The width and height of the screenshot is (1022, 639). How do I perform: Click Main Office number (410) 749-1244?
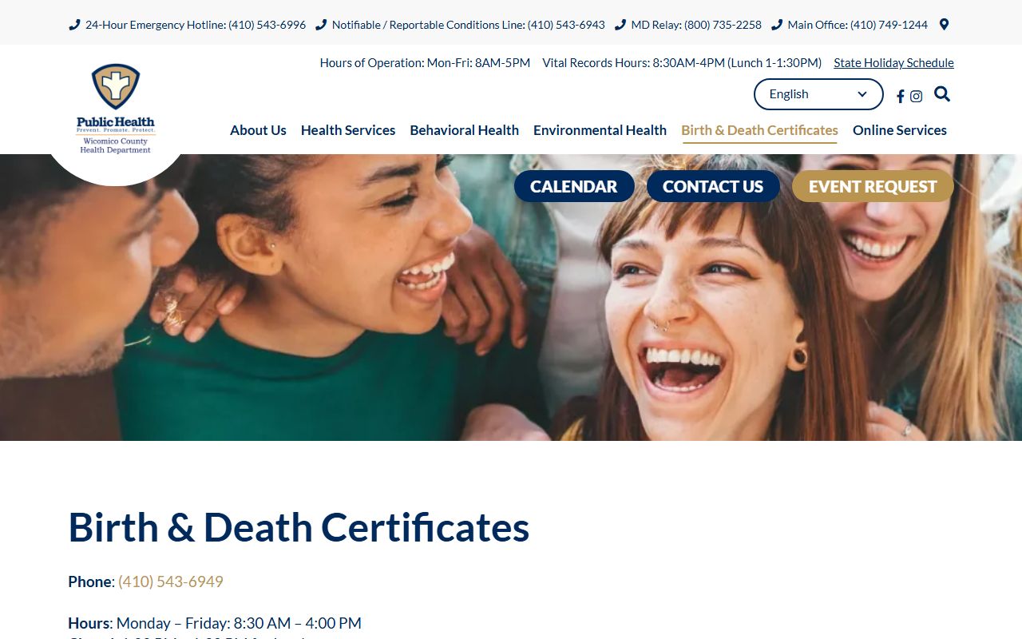pos(889,25)
